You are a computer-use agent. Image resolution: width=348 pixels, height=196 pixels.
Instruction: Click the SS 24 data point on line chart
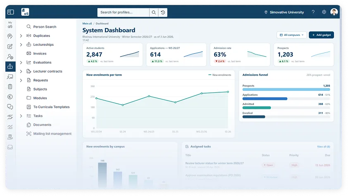coord(123,105)
